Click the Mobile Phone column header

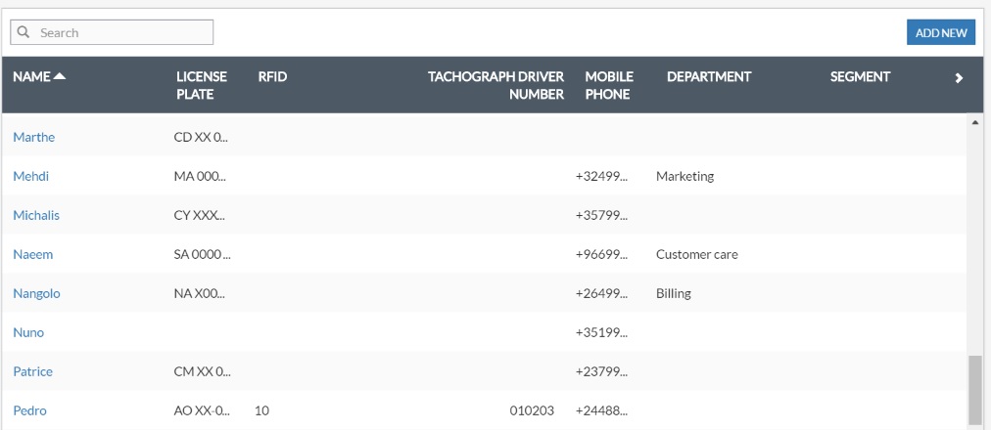tap(608, 85)
